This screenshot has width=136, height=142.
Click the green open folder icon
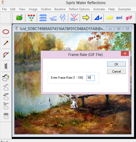click(19, 17)
